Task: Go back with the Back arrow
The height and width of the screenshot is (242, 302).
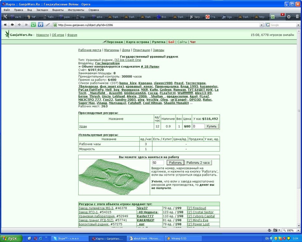Action: [12, 25]
